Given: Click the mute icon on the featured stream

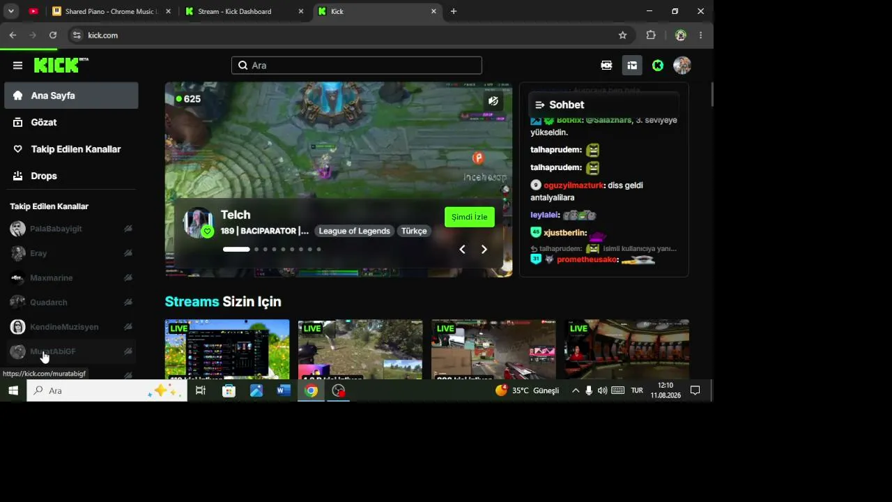Looking at the screenshot, I should point(493,101).
